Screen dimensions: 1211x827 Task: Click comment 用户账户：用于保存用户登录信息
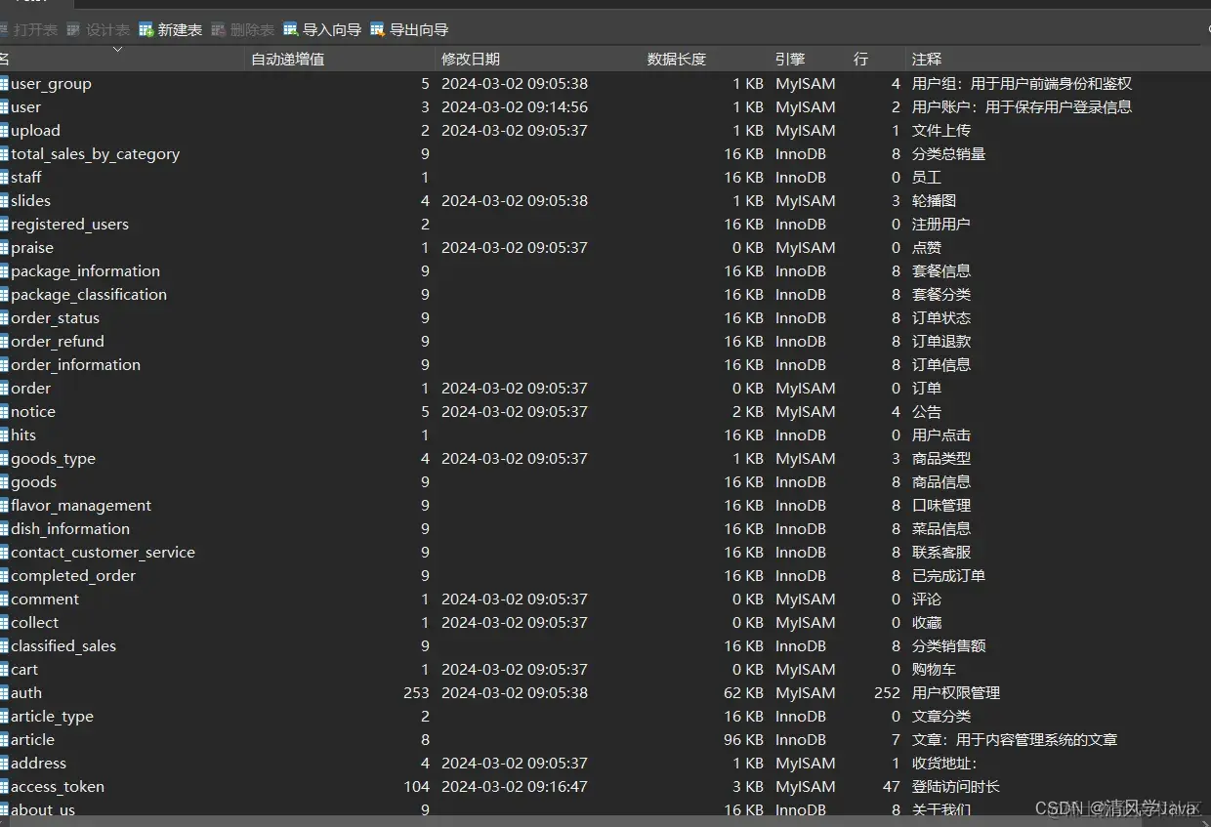coord(1022,107)
